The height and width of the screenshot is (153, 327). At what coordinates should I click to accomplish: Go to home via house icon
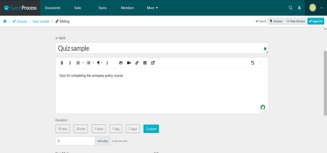(5, 21)
